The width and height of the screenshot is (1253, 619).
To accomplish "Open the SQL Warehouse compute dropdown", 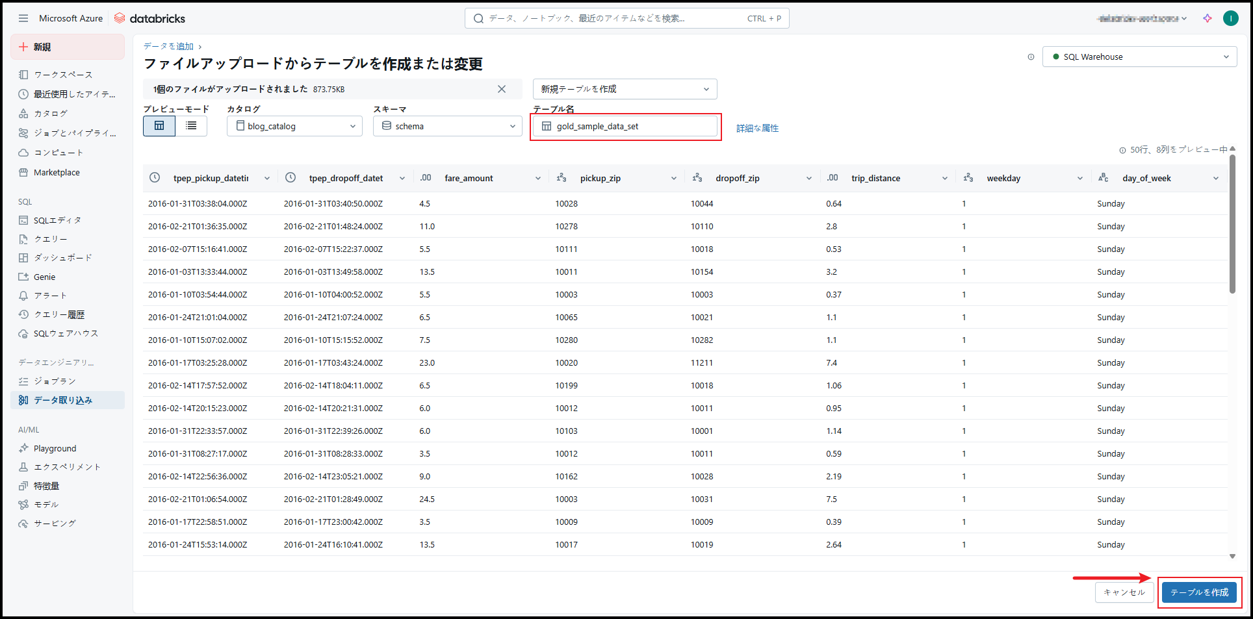I will point(1139,57).
